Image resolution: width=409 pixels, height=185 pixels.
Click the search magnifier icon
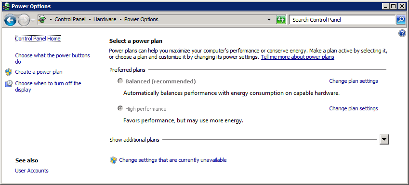401,20
